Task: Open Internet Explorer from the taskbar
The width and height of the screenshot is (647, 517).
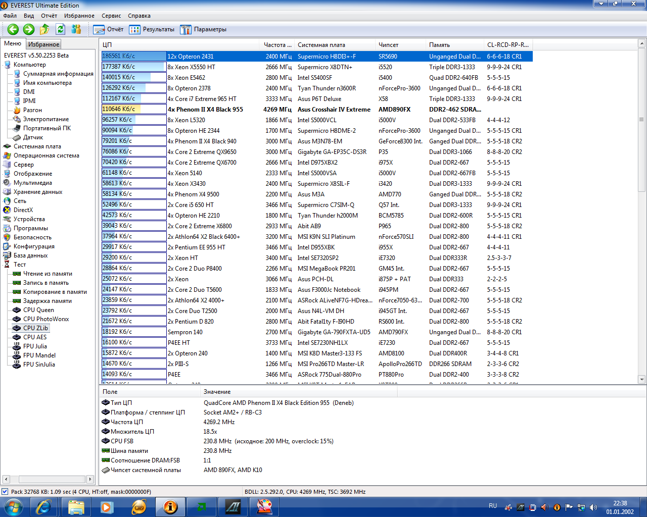Action: point(44,506)
